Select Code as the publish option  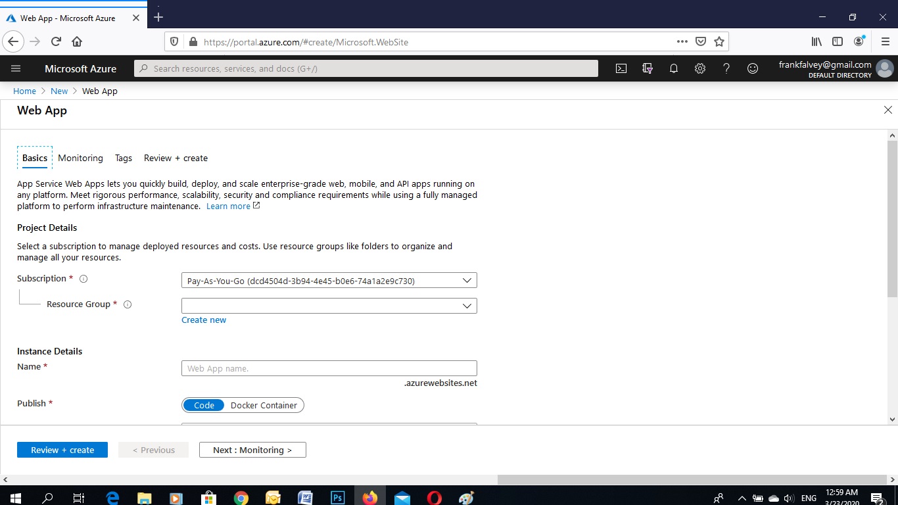tap(204, 405)
